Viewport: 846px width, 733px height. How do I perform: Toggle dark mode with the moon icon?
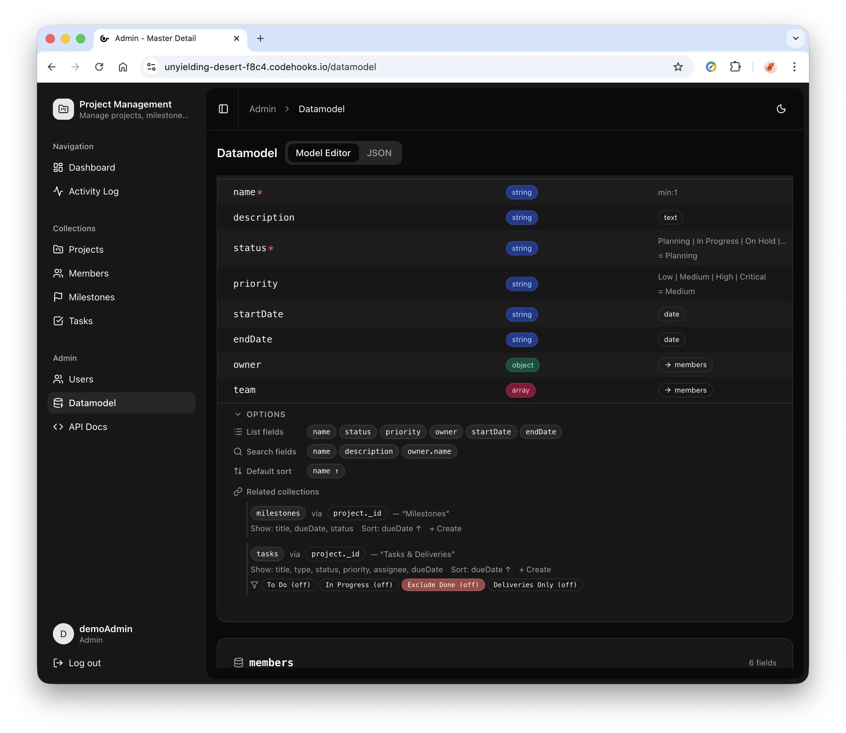[x=781, y=109]
